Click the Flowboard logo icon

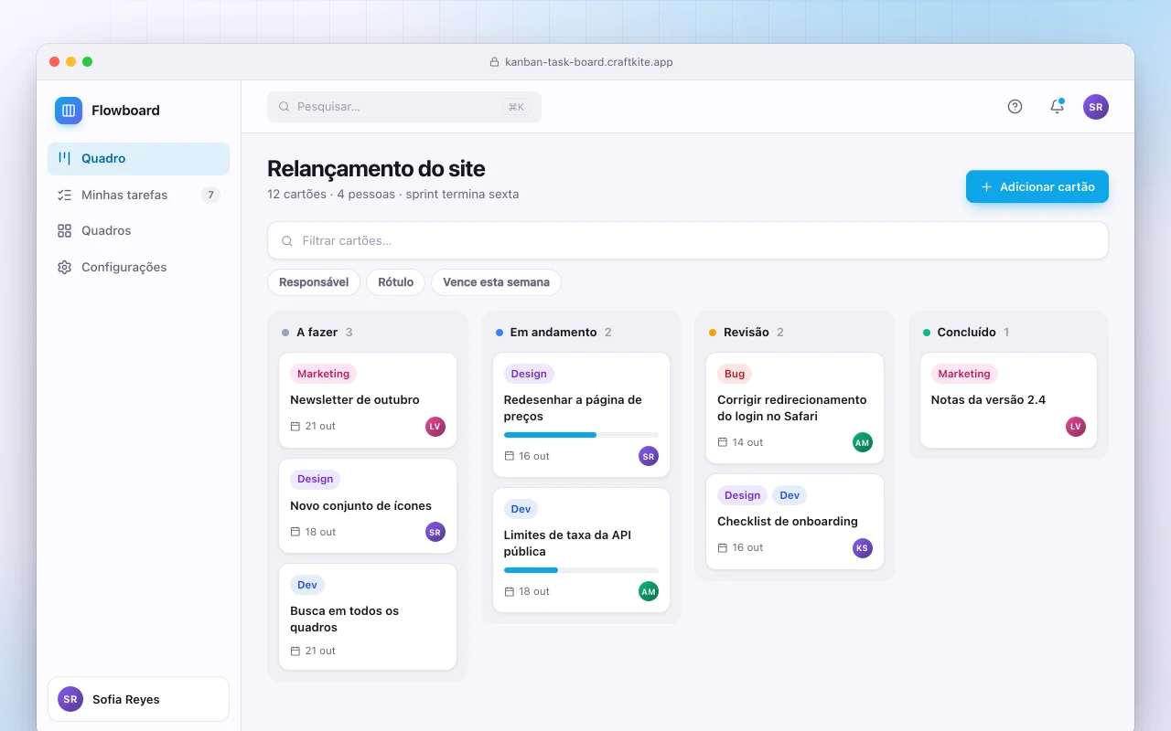coord(69,111)
